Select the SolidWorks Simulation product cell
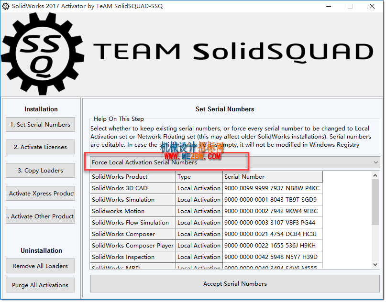 pos(133,200)
